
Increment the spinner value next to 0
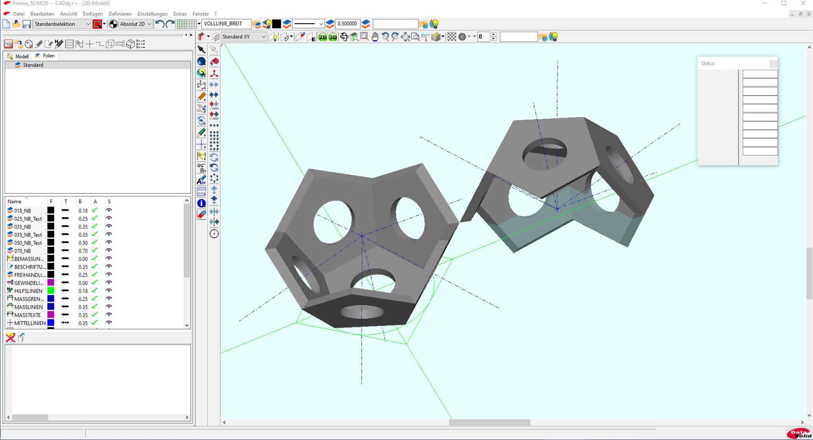coord(493,35)
